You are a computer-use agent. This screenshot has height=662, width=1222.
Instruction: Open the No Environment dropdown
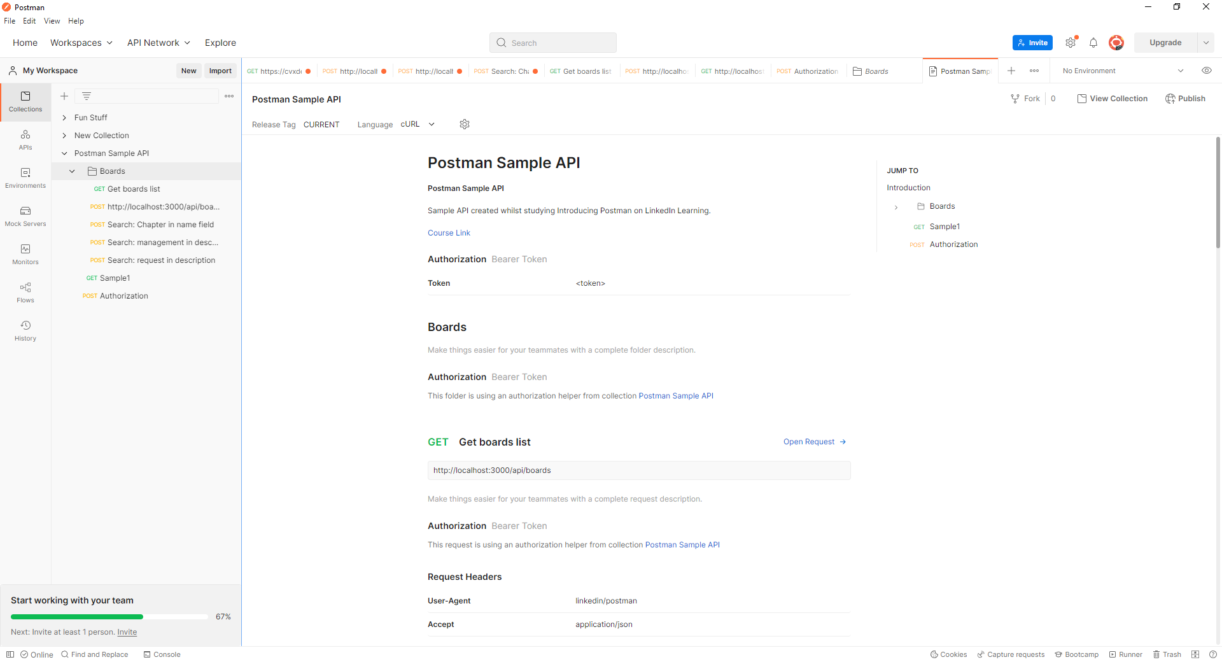coord(1123,71)
